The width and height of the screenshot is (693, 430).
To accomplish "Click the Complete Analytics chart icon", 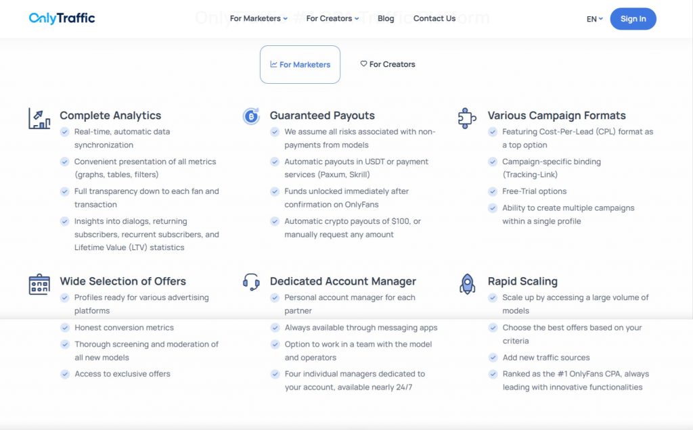I will pyautogui.click(x=39, y=118).
